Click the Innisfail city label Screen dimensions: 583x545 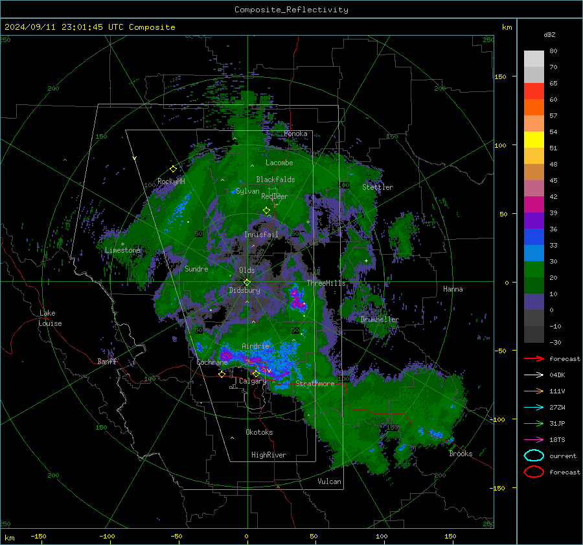click(x=261, y=235)
